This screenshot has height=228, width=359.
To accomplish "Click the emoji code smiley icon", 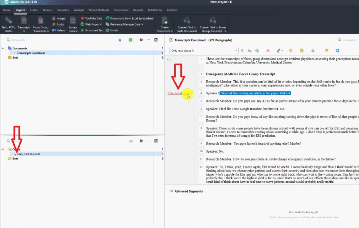I will 291,51.
